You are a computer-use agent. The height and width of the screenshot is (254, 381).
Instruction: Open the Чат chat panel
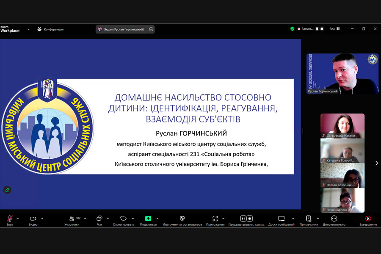(x=99, y=219)
